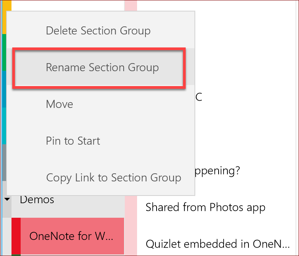
Task: Collapse the Demos section group arrow
Action: pyautogui.click(x=7, y=199)
